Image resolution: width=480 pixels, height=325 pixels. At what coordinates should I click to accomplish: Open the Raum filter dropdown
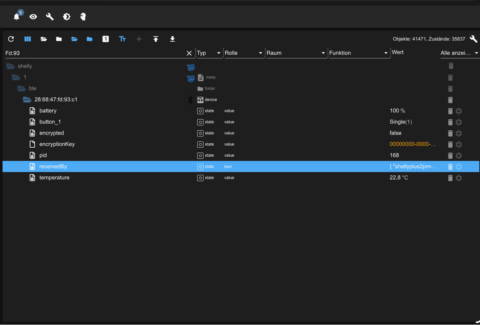pos(296,53)
